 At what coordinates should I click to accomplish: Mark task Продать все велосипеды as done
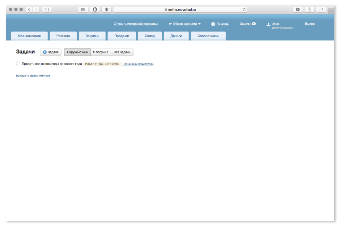tap(18, 63)
